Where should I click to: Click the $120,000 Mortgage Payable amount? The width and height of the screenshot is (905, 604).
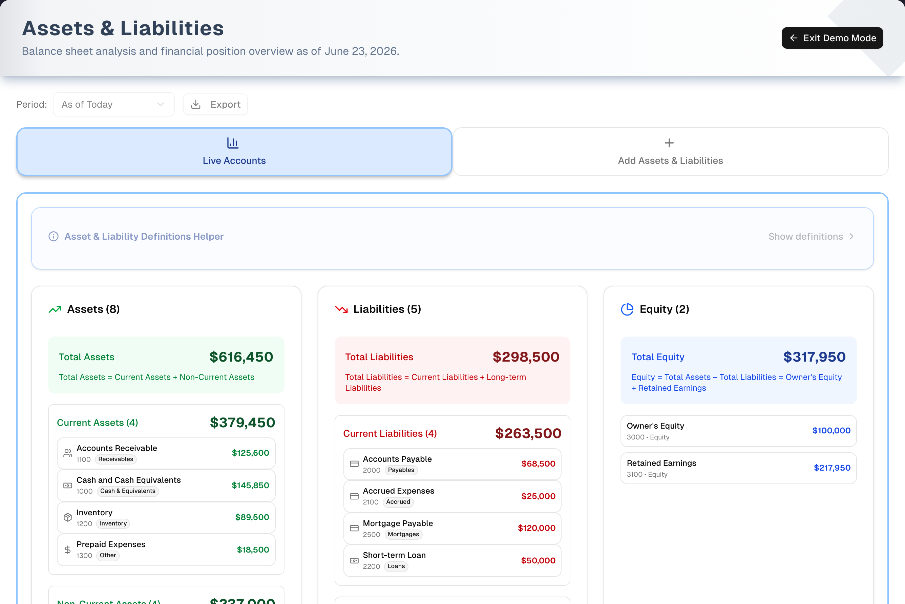point(537,528)
